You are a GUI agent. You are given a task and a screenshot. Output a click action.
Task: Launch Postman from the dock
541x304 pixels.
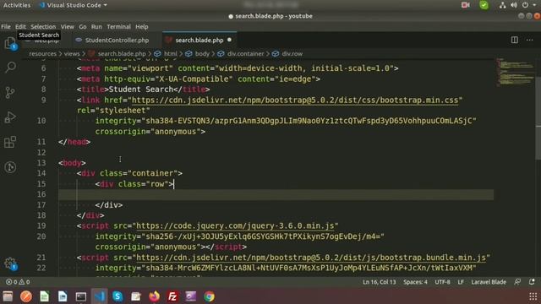[26, 296]
